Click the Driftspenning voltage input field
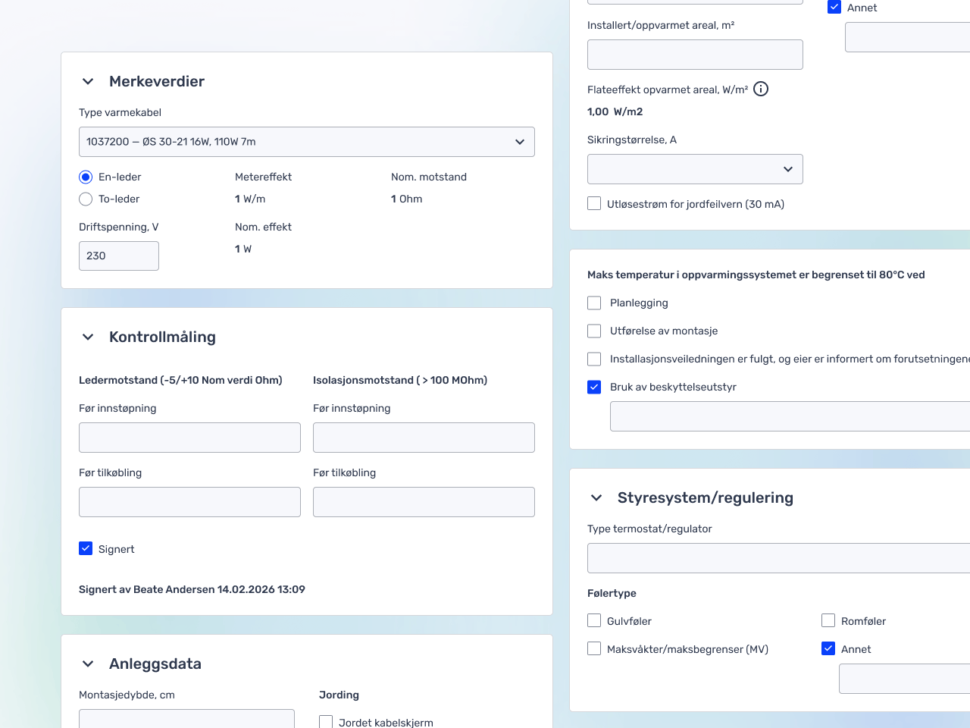Image resolution: width=970 pixels, height=728 pixels. click(119, 256)
